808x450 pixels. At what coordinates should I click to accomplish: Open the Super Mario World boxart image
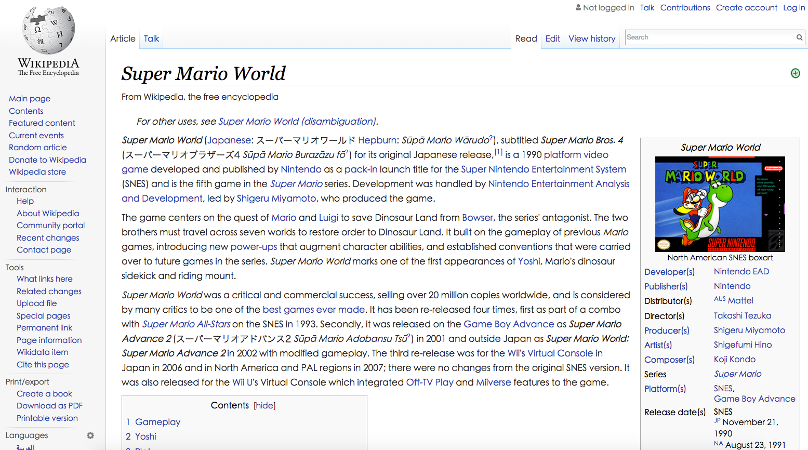click(x=720, y=204)
